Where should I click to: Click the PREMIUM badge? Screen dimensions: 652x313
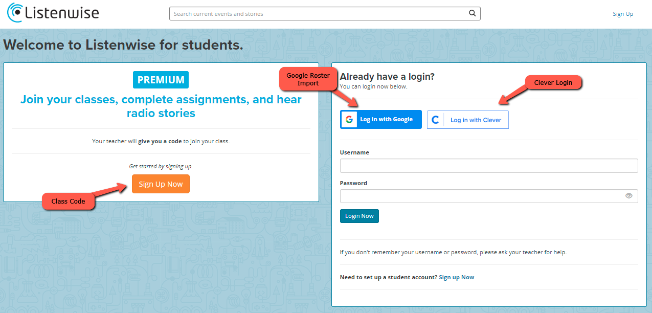tap(161, 80)
